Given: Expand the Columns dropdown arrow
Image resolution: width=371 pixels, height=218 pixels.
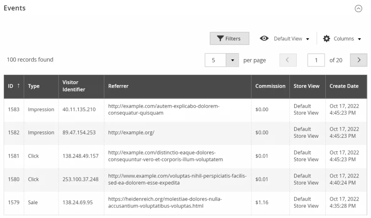Looking at the screenshot, I should point(359,39).
